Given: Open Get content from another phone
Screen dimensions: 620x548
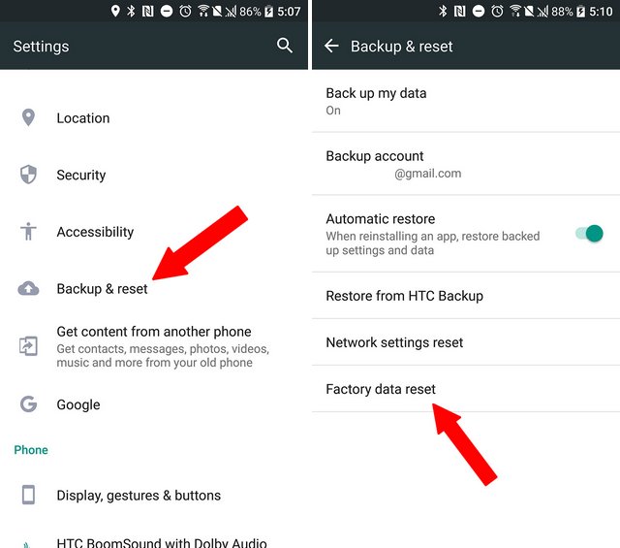Looking at the screenshot, I should 154,346.
